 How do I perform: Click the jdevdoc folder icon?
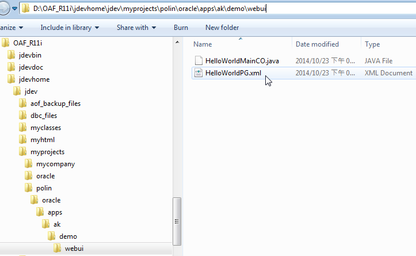point(11,67)
